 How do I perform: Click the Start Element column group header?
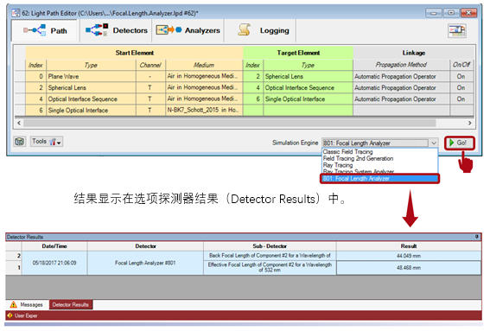pos(134,53)
